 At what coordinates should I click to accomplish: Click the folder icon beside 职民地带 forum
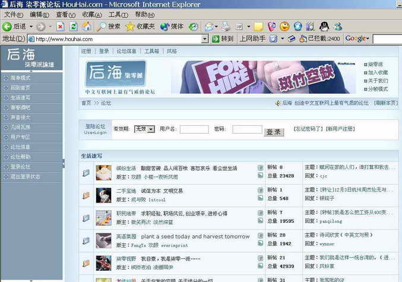(86, 218)
